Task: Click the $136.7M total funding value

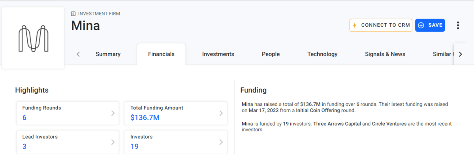Action: (145, 117)
